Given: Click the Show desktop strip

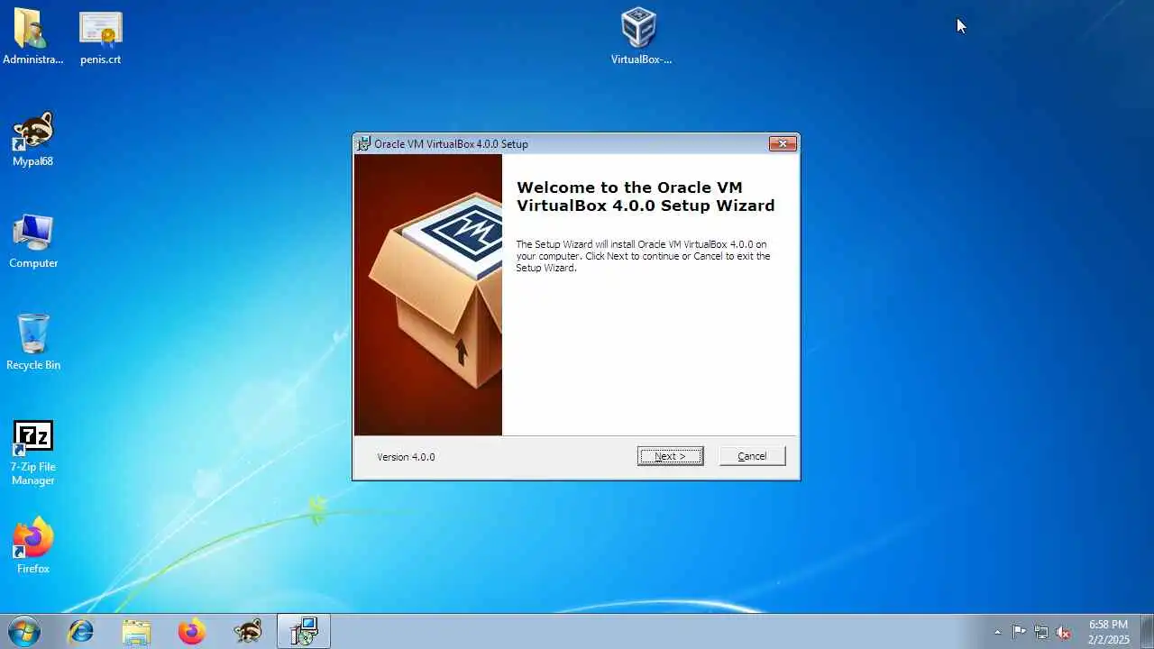Looking at the screenshot, I should (1147, 631).
